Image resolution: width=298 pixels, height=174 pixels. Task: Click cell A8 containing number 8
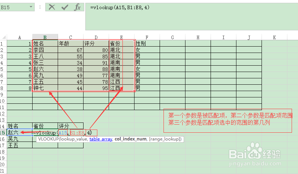pos(19,88)
